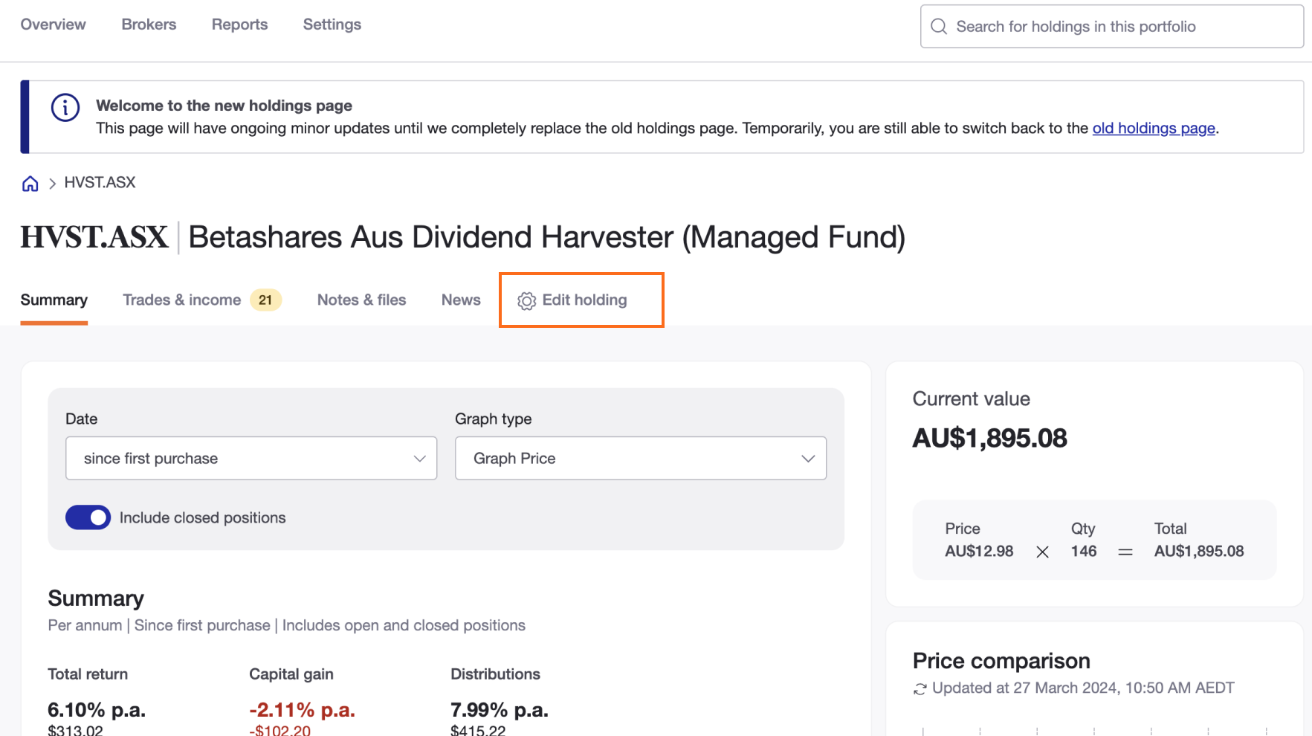Open Settings in top navigation

pyautogui.click(x=332, y=25)
